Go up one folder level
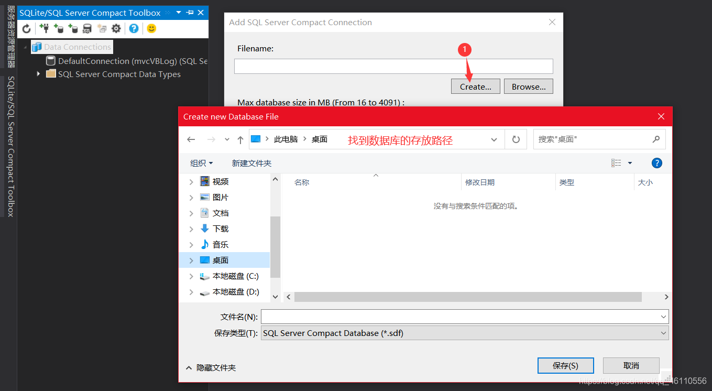 [240, 139]
